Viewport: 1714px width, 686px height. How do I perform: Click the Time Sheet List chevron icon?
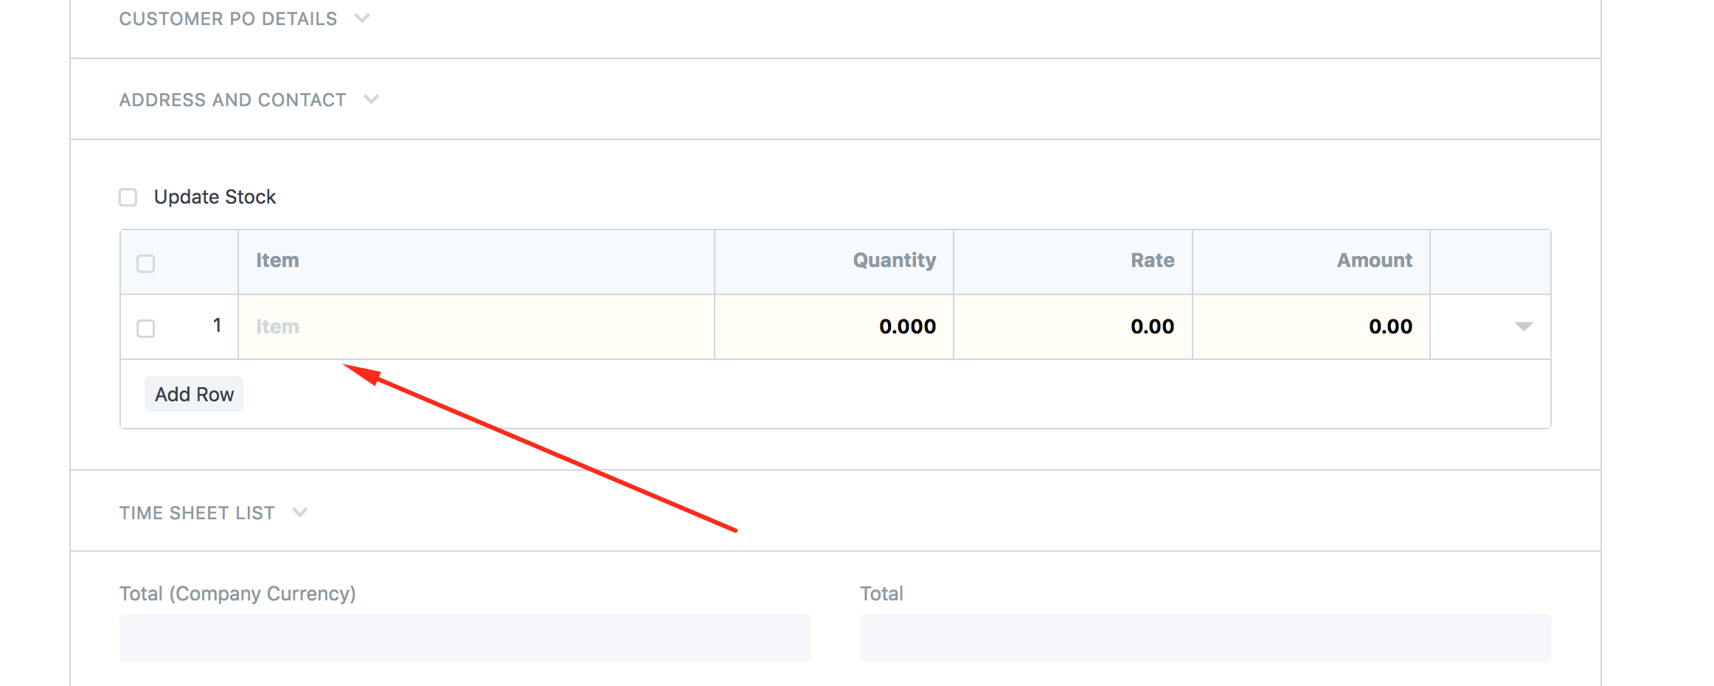(300, 512)
